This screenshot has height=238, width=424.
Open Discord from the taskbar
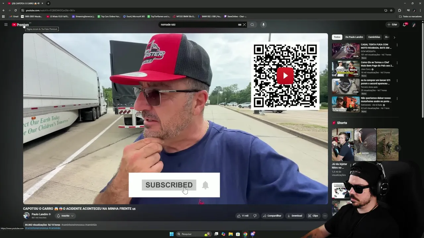253,234
